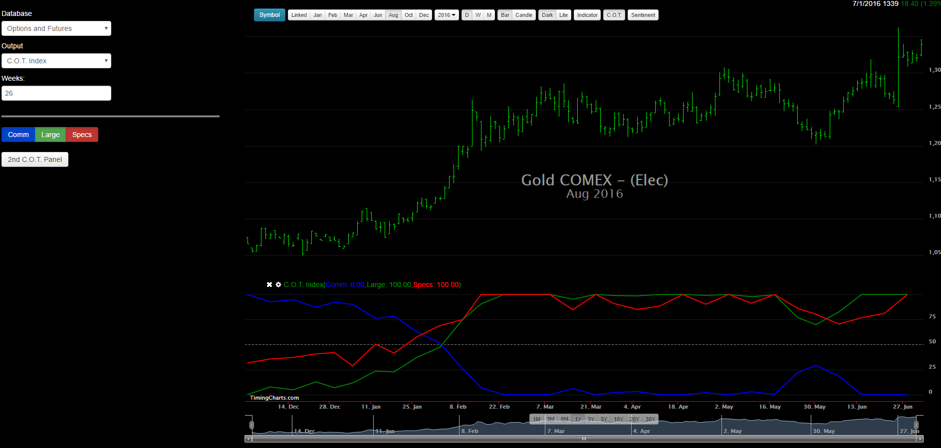This screenshot has height=448, width=941.
Task: Set chart range to 10Y
Action: 619,419
